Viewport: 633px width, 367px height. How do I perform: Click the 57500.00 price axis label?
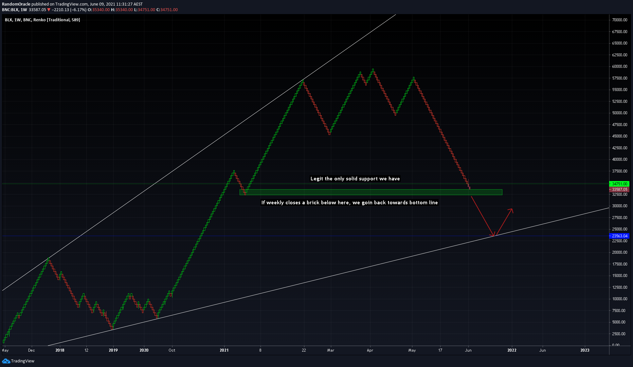(620, 78)
